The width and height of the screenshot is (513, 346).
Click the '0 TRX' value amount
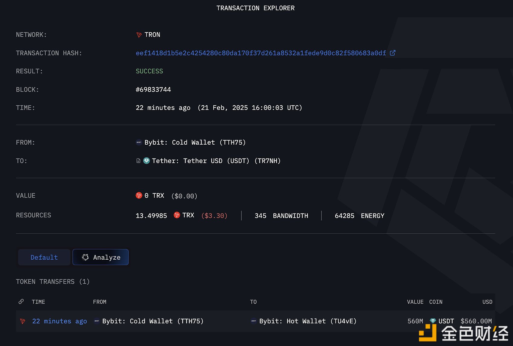pos(154,195)
